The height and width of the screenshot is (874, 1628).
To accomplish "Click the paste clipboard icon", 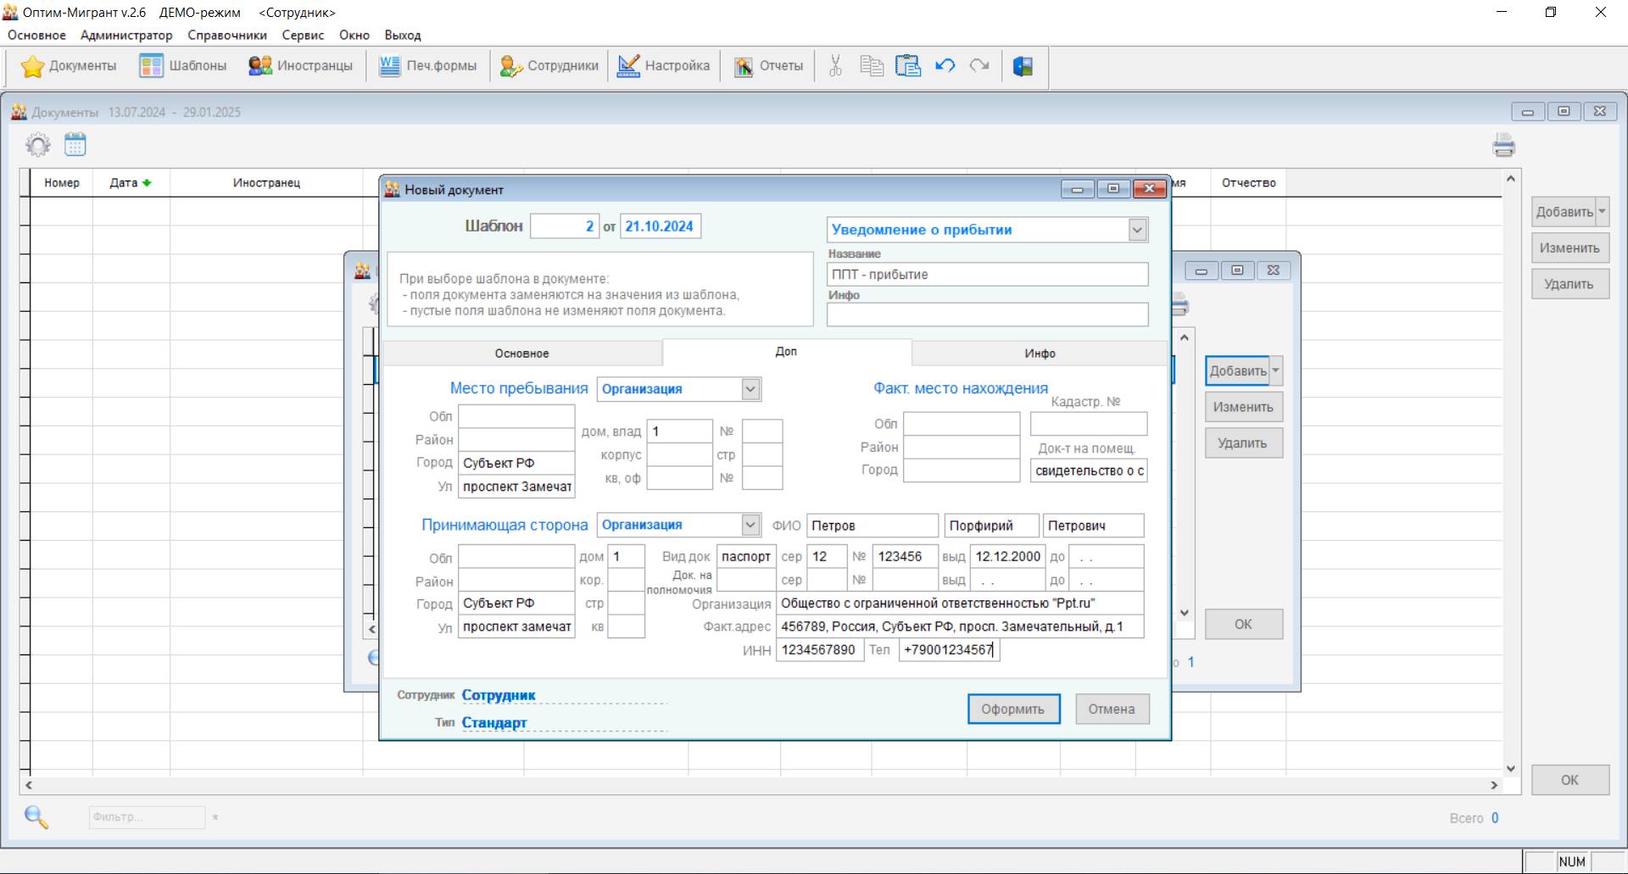I will pos(908,66).
